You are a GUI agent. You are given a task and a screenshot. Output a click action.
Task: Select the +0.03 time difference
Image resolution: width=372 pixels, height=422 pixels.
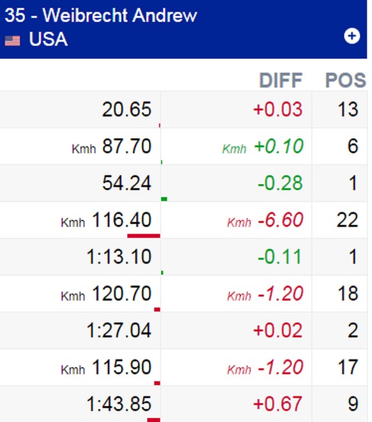coord(278,109)
